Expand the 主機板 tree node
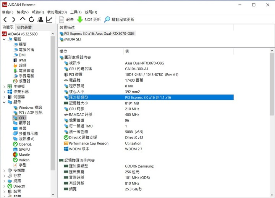This screenshot has height=198, width=275. [x=4, y=87]
